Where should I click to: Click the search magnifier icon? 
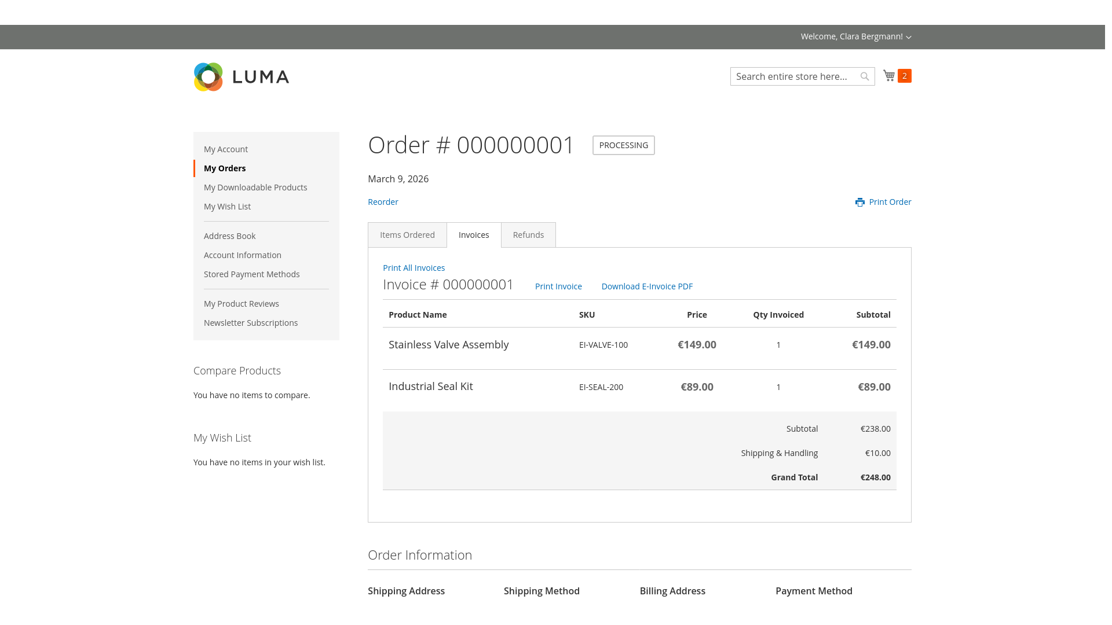point(865,76)
